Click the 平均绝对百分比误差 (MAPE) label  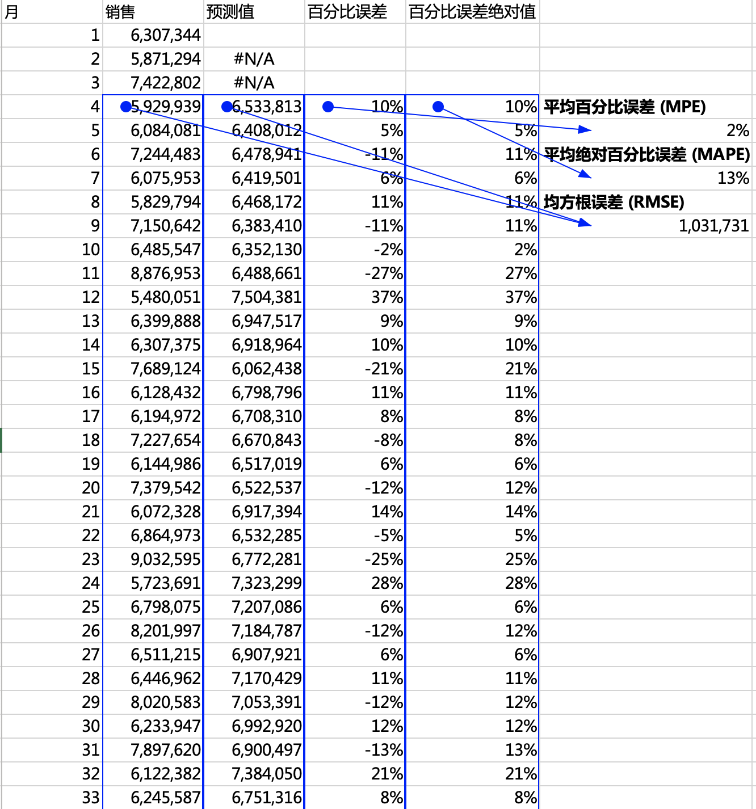pos(647,154)
